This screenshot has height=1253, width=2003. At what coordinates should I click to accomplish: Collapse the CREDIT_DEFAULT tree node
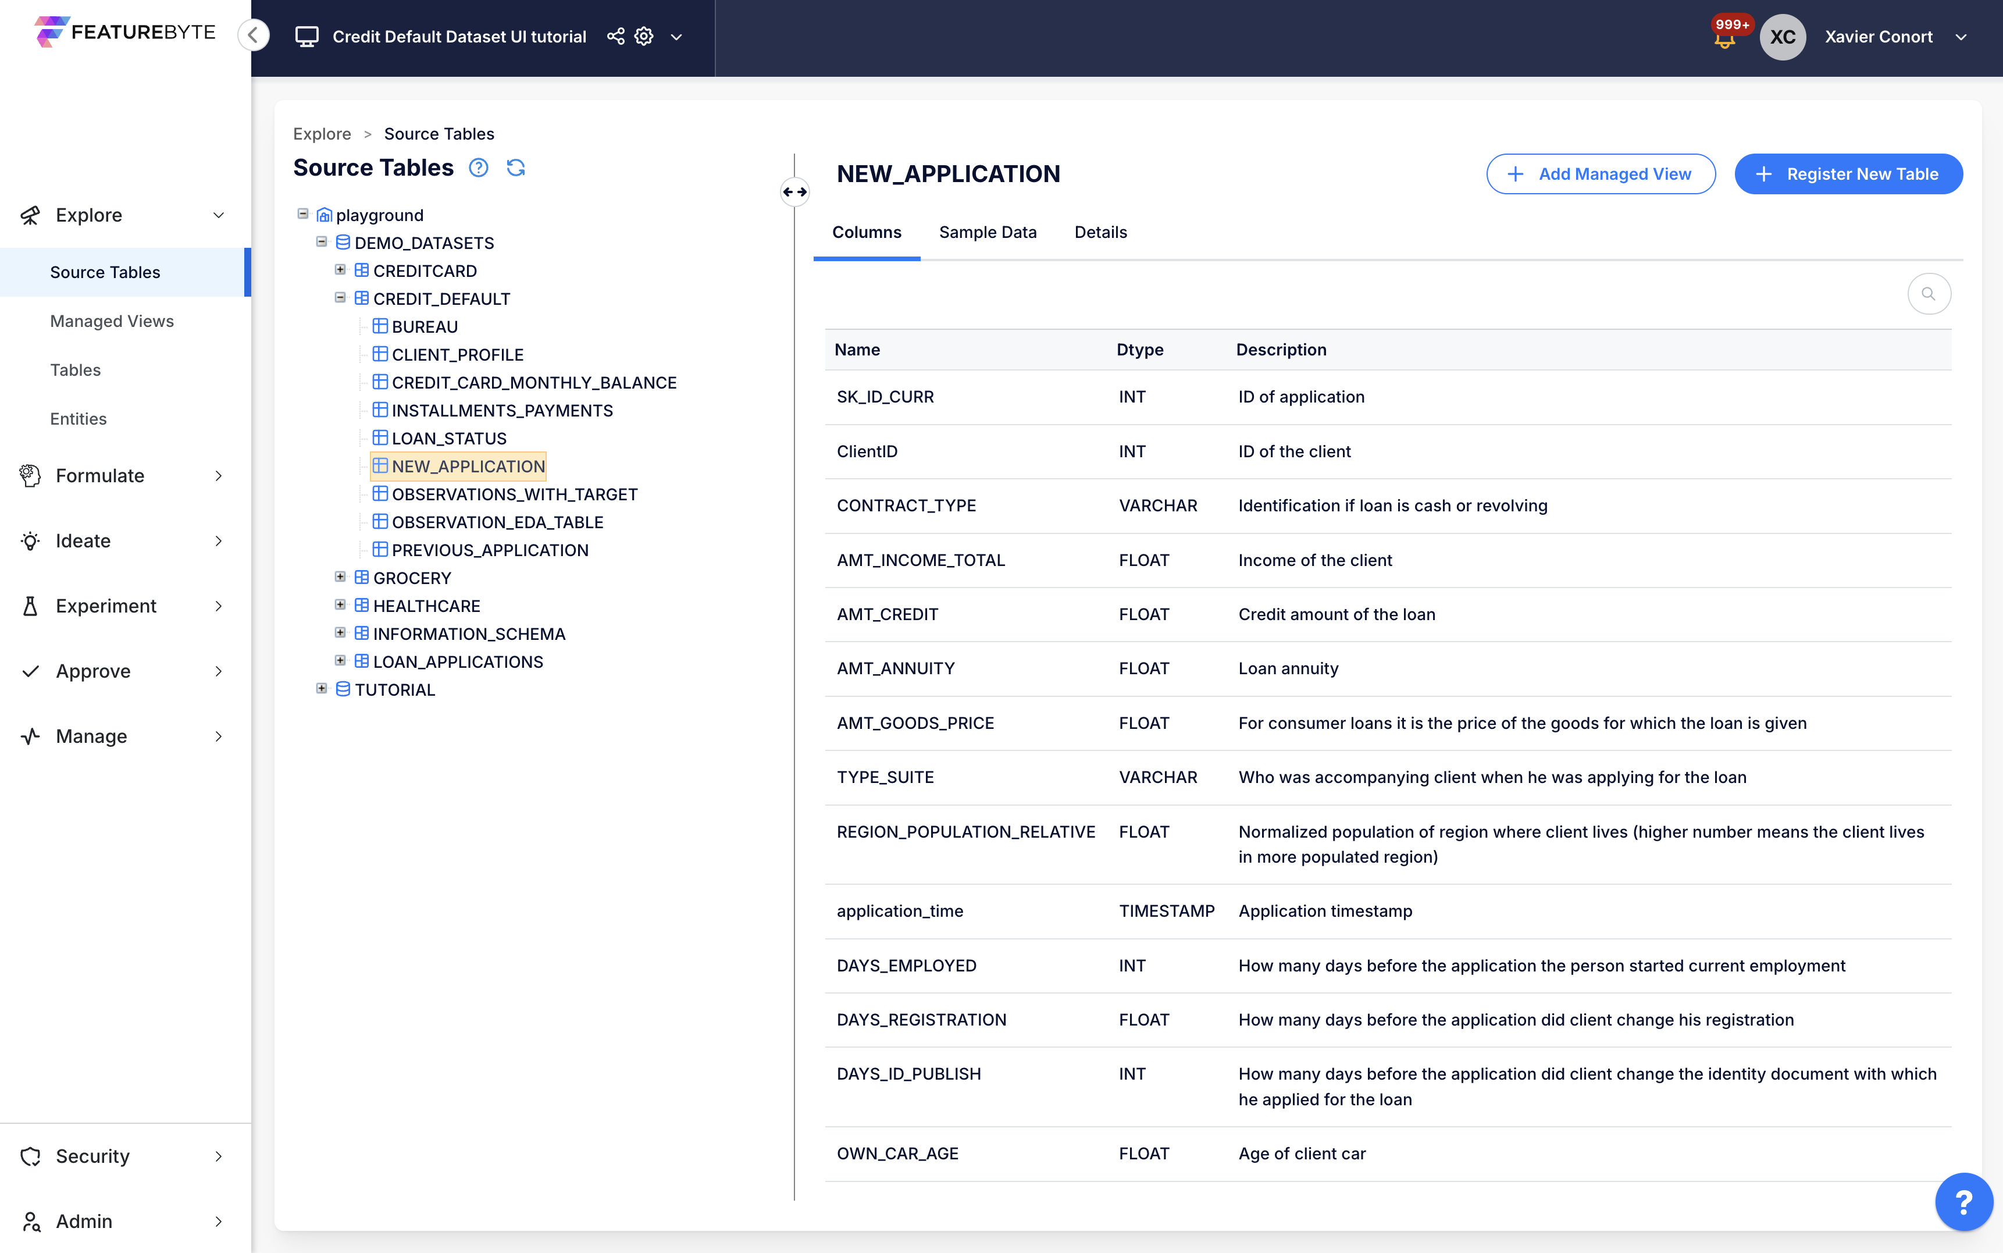click(340, 297)
